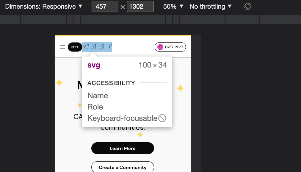Image resolution: width=301 pixels, height=172 pixels.
Task: Open the Dimensions: Responsive dropdown
Action: pyautogui.click(x=44, y=6)
